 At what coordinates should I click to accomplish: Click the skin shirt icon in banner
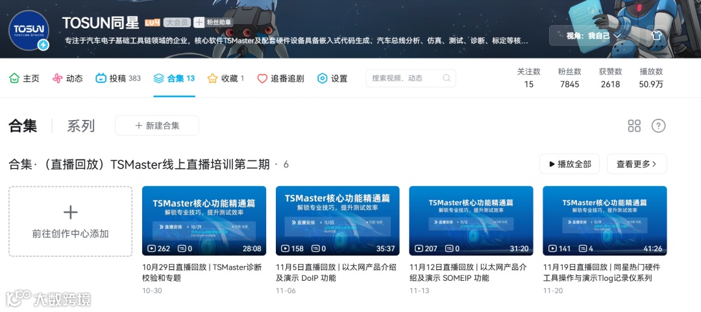(x=656, y=36)
